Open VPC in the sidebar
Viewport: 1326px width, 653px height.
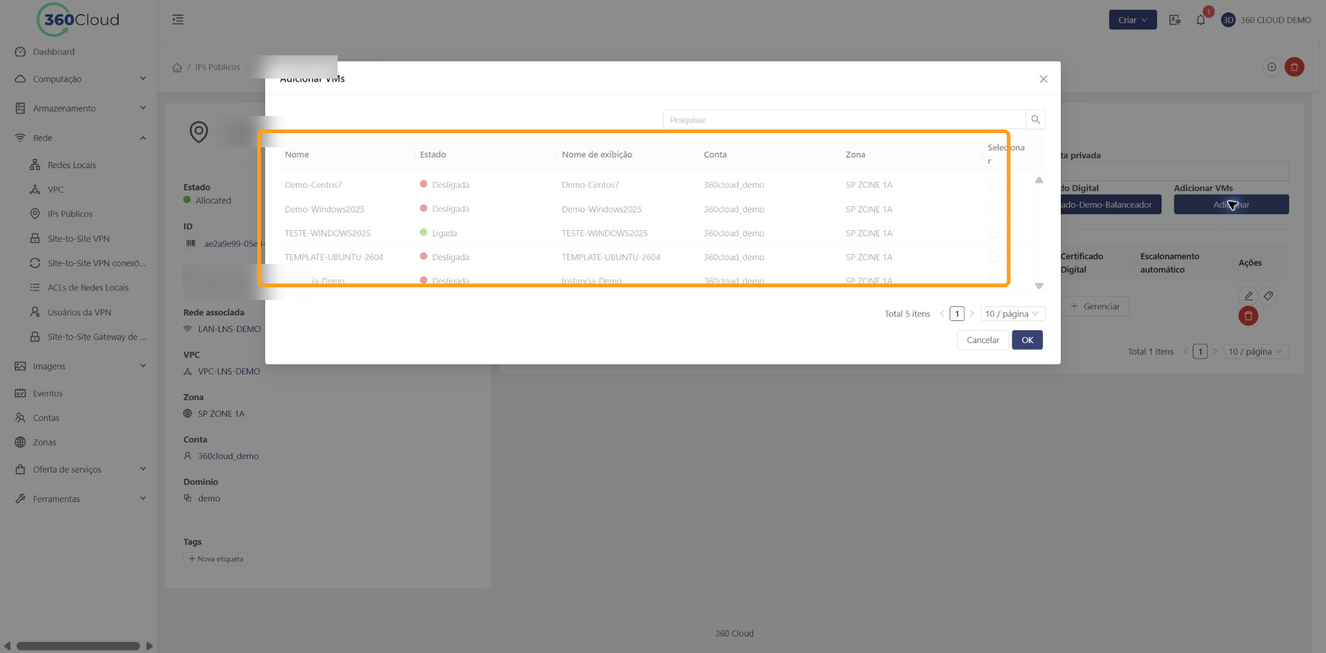tap(55, 189)
